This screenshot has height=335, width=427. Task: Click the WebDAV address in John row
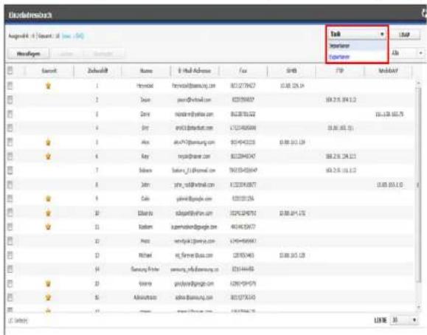click(x=389, y=184)
